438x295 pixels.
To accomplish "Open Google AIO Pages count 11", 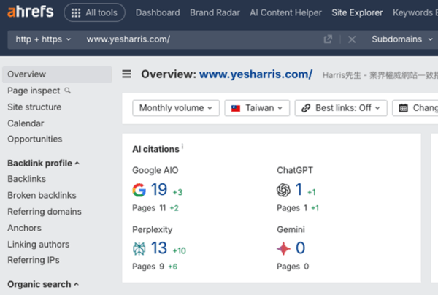I will coord(163,208).
